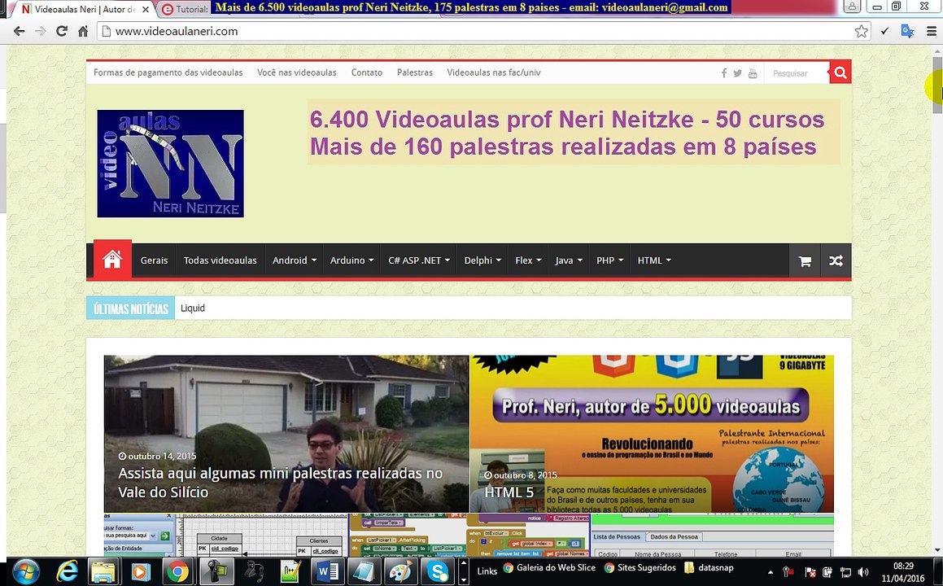943x586 pixels.
Task: Visit the site's YouTube icon
Action: click(x=753, y=73)
